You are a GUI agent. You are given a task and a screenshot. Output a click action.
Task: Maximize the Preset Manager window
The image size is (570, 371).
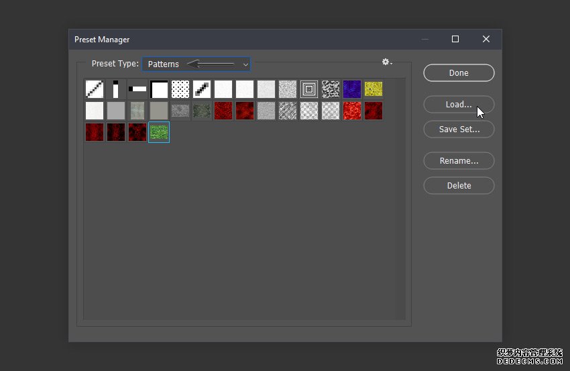(455, 39)
